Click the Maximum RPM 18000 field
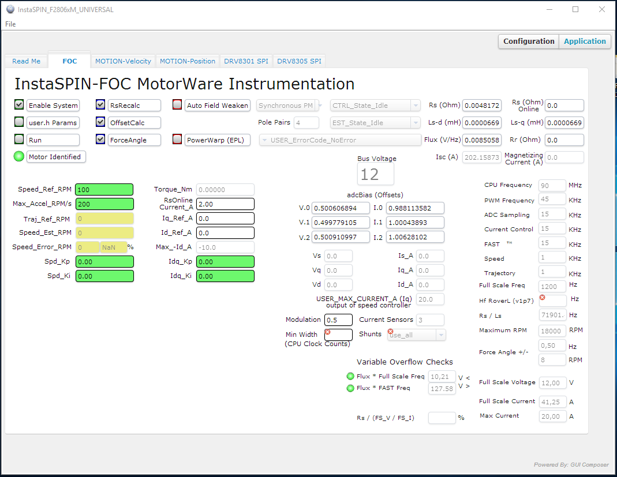 coord(552,330)
